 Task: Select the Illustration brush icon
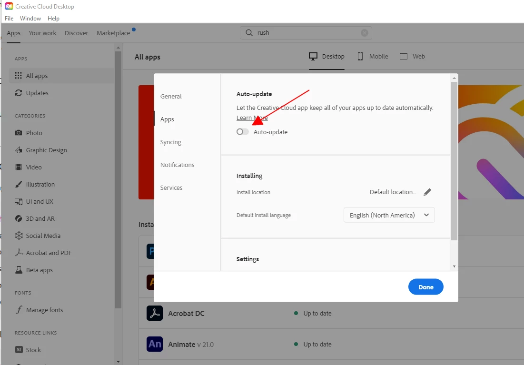click(x=19, y=184)
